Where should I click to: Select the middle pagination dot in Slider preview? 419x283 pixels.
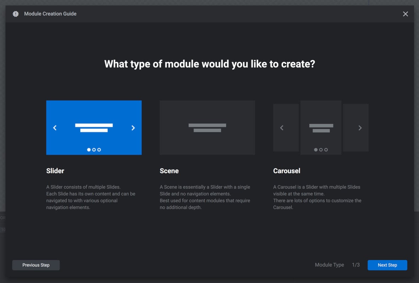(94, 149)
